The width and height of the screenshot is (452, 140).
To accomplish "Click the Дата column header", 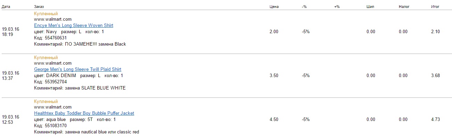I will [x=6, y=7].
